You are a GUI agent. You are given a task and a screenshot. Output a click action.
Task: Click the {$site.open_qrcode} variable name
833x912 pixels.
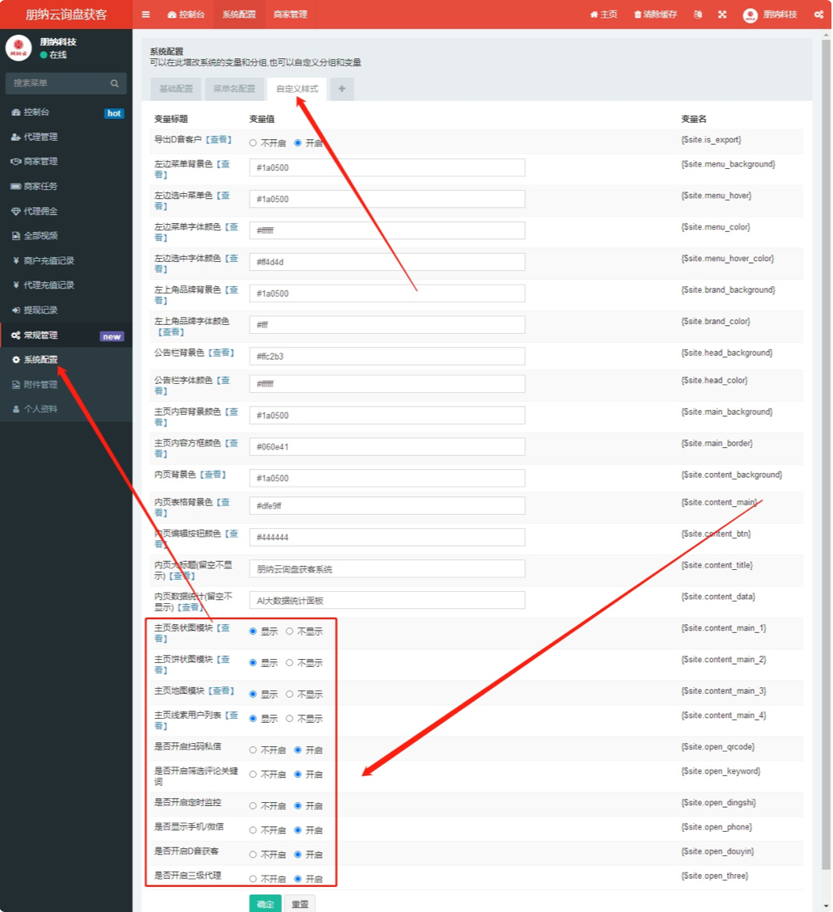[718, 747]
